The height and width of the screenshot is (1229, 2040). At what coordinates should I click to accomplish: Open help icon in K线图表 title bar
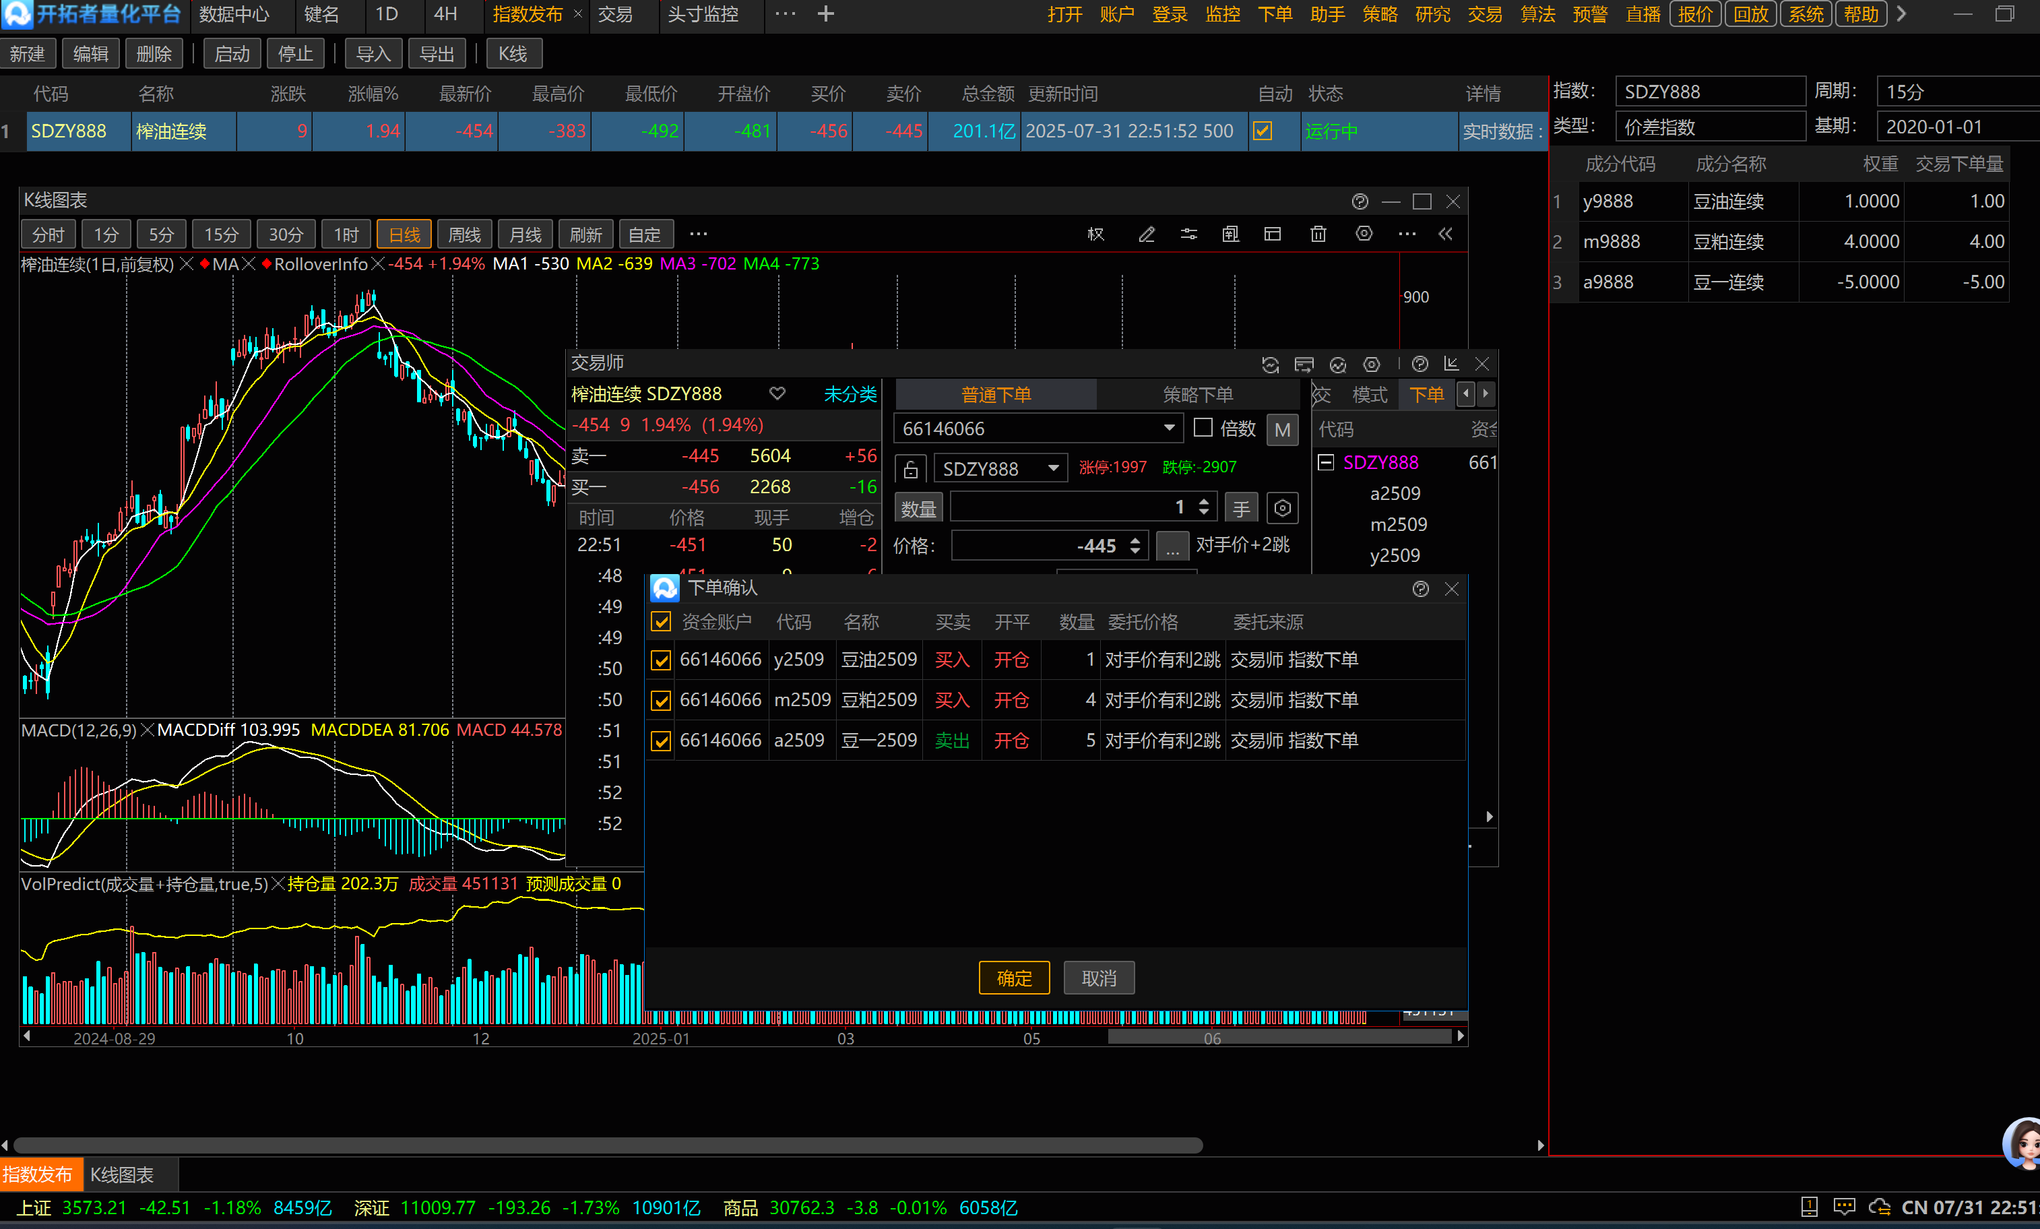point(1360,201)
